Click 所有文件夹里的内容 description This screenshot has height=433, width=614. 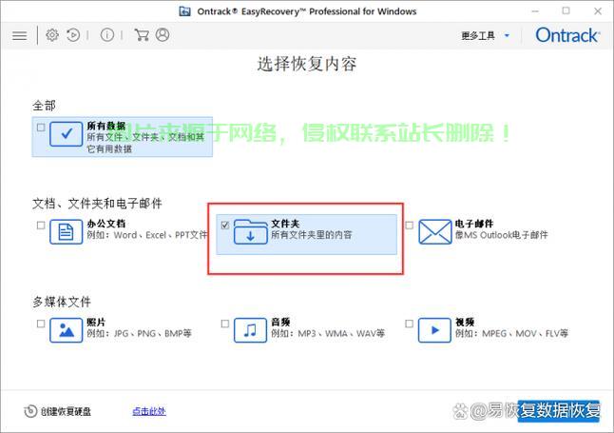pyautogui.click(x=312, y=235)
